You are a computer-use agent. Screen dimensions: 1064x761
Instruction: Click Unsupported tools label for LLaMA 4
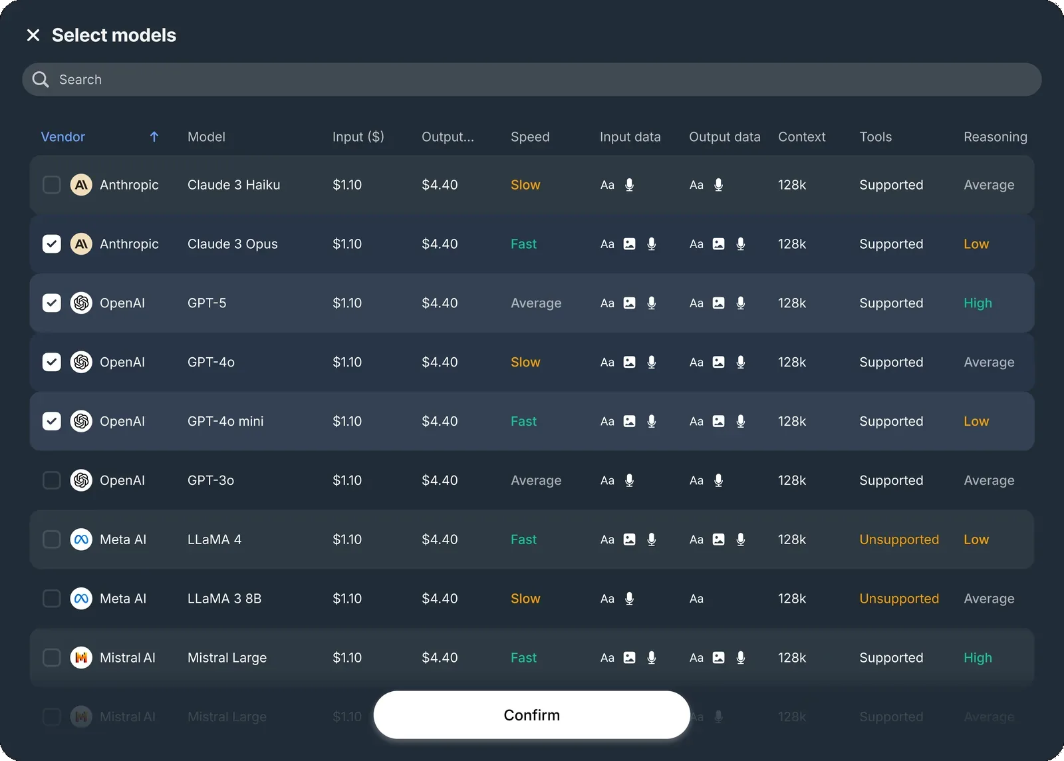[899, 539]
